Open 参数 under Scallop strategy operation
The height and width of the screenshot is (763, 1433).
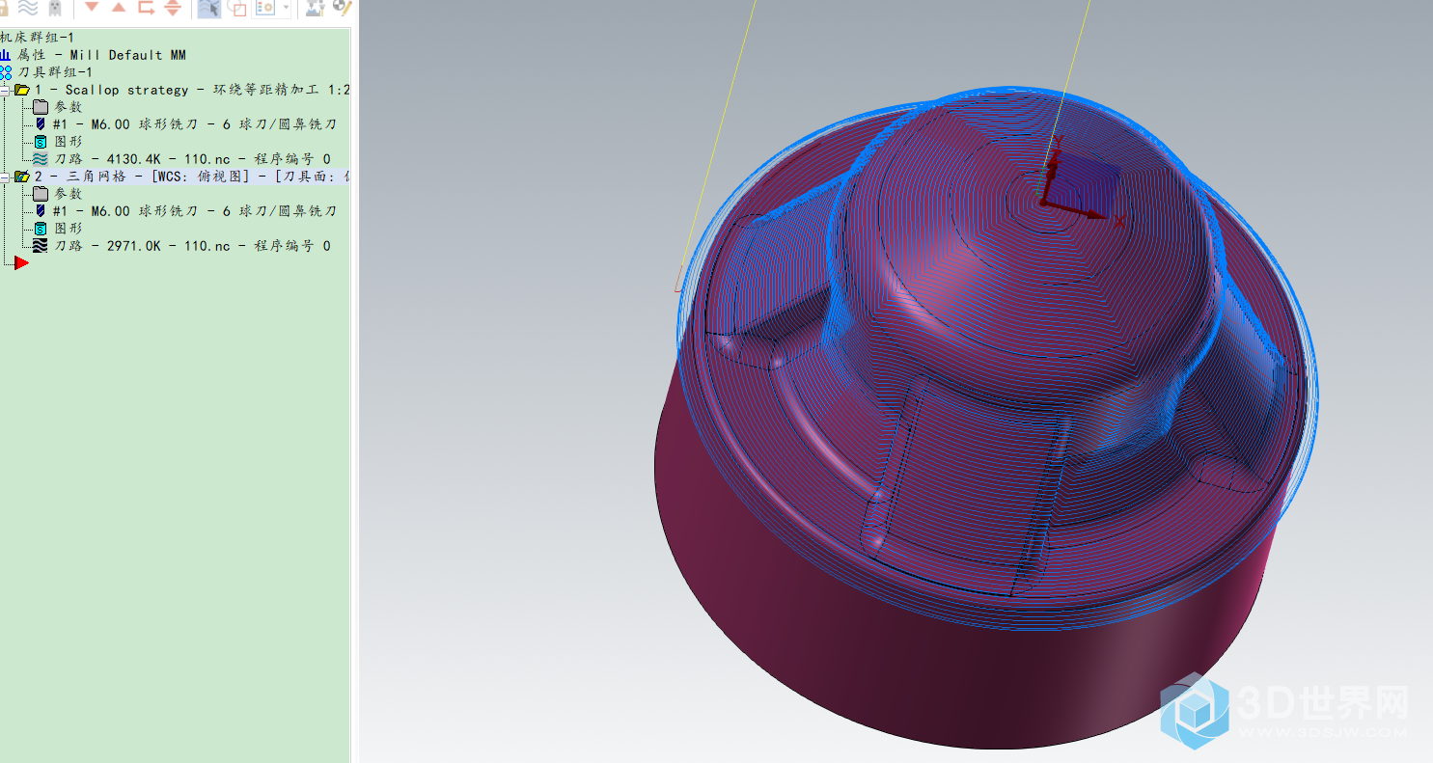(x=68, y=107)
